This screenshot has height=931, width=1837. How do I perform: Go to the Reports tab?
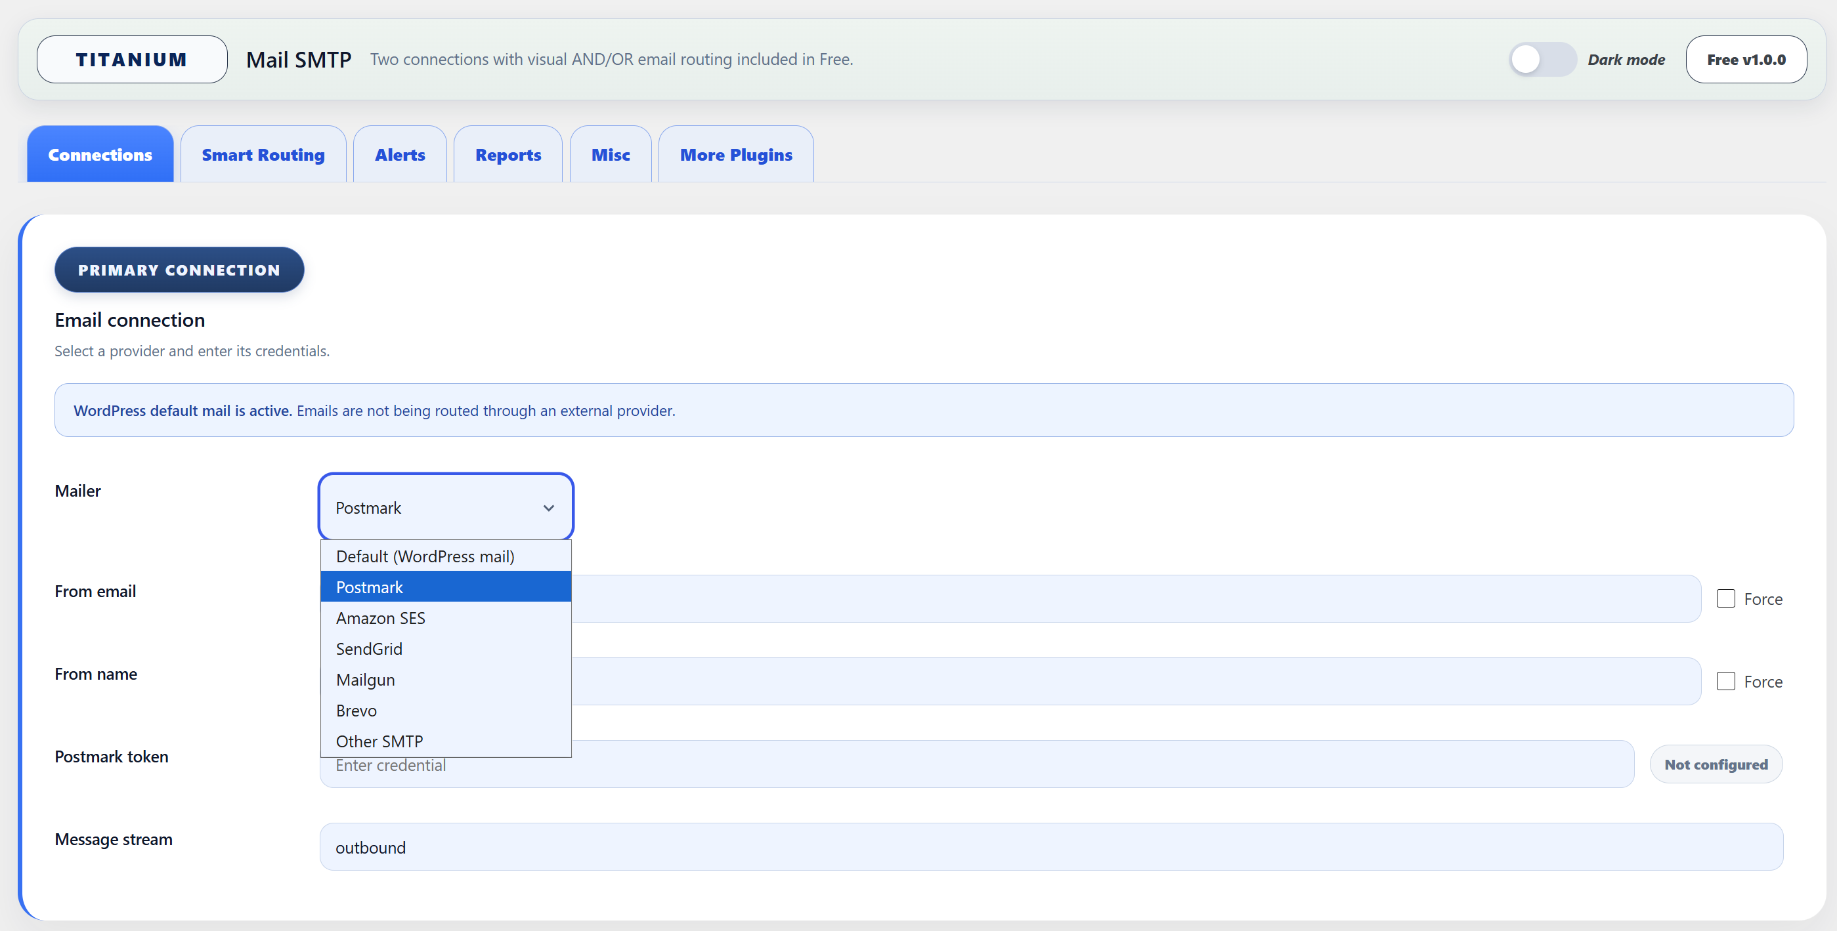point(508,154)
